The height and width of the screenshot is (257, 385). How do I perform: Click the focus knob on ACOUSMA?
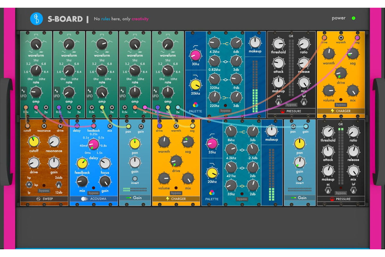(x=105, y=163)
